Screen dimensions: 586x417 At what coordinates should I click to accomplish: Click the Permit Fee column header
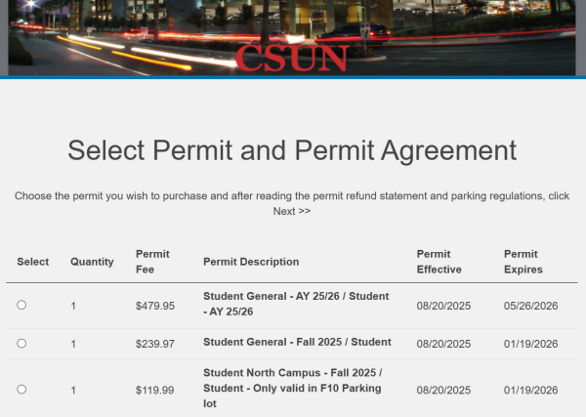click(x=152, y=262)
